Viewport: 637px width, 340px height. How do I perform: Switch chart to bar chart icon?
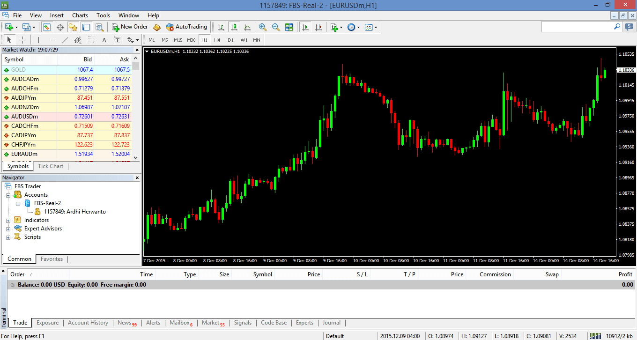coord(221,27)
